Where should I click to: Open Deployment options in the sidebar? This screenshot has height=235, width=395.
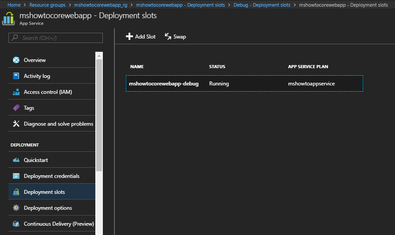coord(52,208)
